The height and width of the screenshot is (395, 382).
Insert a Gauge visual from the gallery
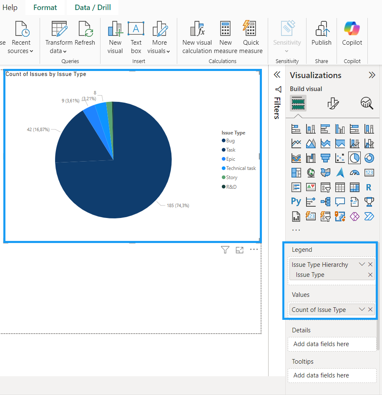354,172
